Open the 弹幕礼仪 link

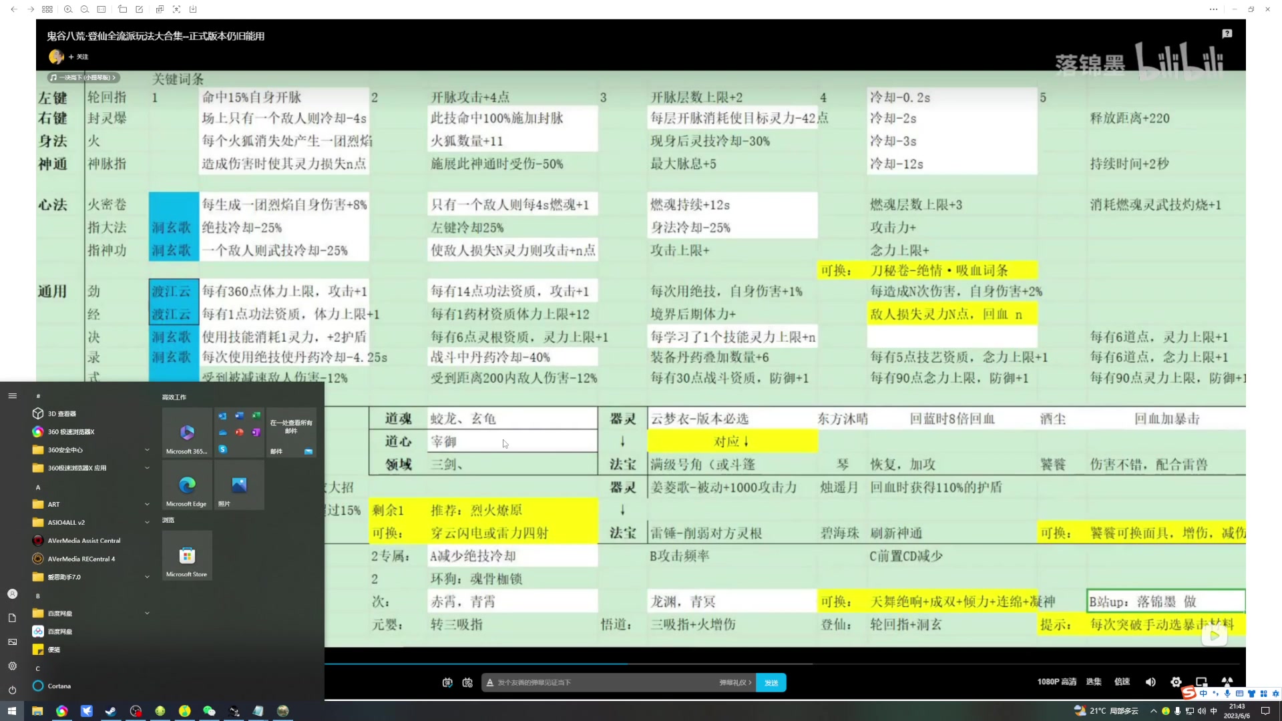pyautogui.click(x=735, y=682)
